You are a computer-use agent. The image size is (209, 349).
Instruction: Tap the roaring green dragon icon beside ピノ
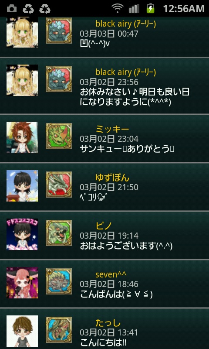[59, 233]
